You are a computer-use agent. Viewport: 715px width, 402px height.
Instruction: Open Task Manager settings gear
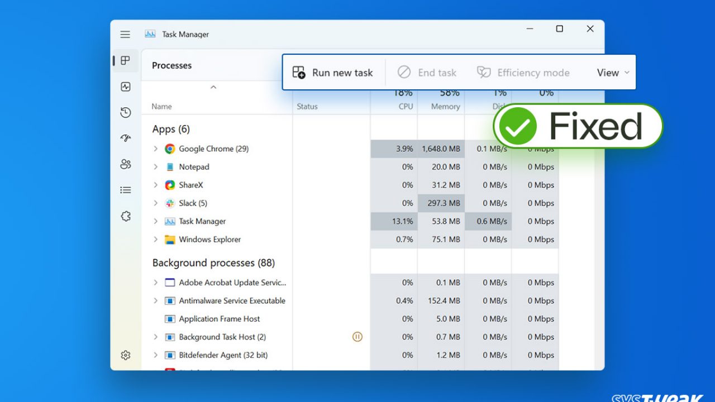coord(126,355)
